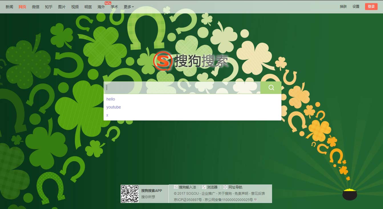Viewport: 383px width, 209px height.
Task: Click the globe icon for 网址导航
Action: coord(225,187)
